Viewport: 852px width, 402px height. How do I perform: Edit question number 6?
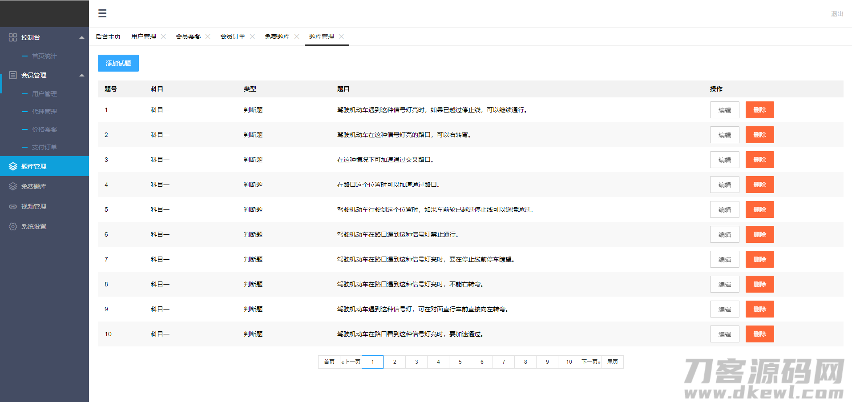pyautogui.click(x=724, y=234)
